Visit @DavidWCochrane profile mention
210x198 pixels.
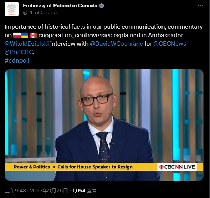coord(116,44)
